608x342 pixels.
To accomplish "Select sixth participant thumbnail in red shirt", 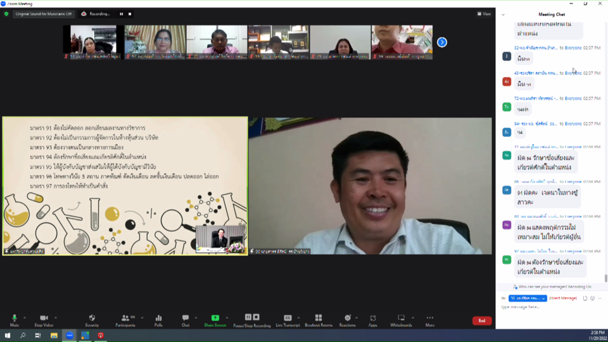I will click(x=402, y=42).
